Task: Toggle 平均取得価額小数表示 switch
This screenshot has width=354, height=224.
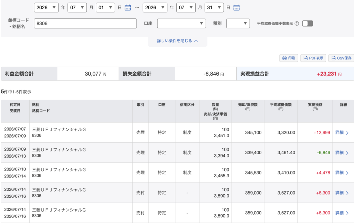Action: (307, 24)
